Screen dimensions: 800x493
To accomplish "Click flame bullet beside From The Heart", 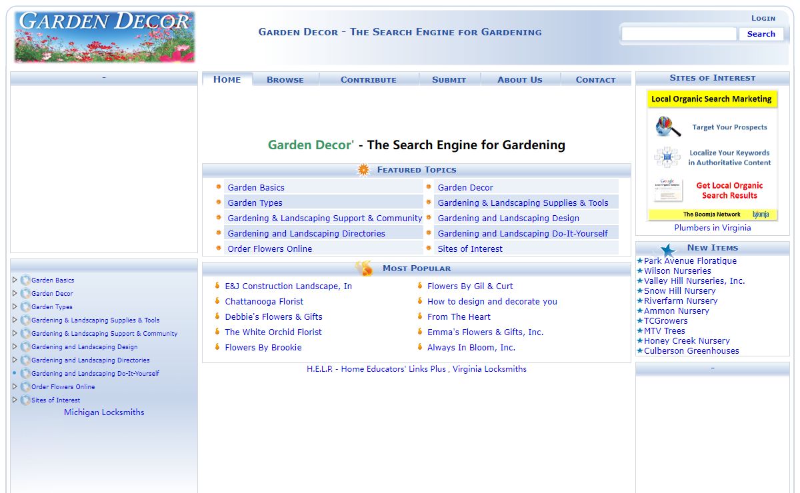I will click(x=420, y=316).
